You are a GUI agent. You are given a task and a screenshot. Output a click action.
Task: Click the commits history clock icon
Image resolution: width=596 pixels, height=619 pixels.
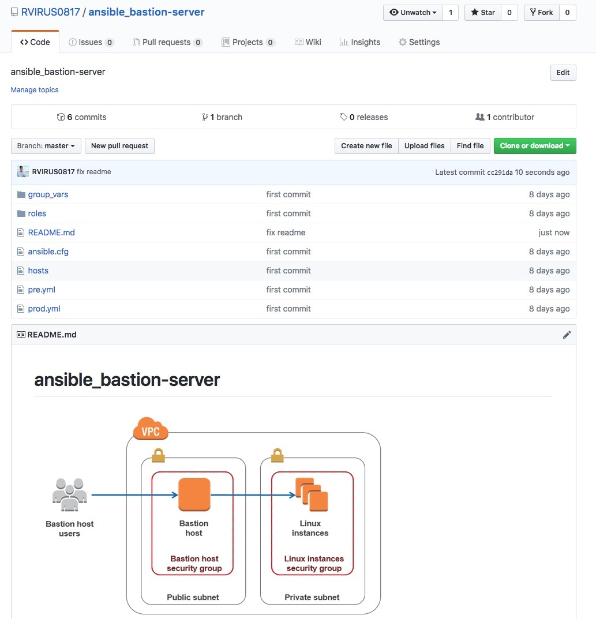pyautogui.click(x=61, y=117)
